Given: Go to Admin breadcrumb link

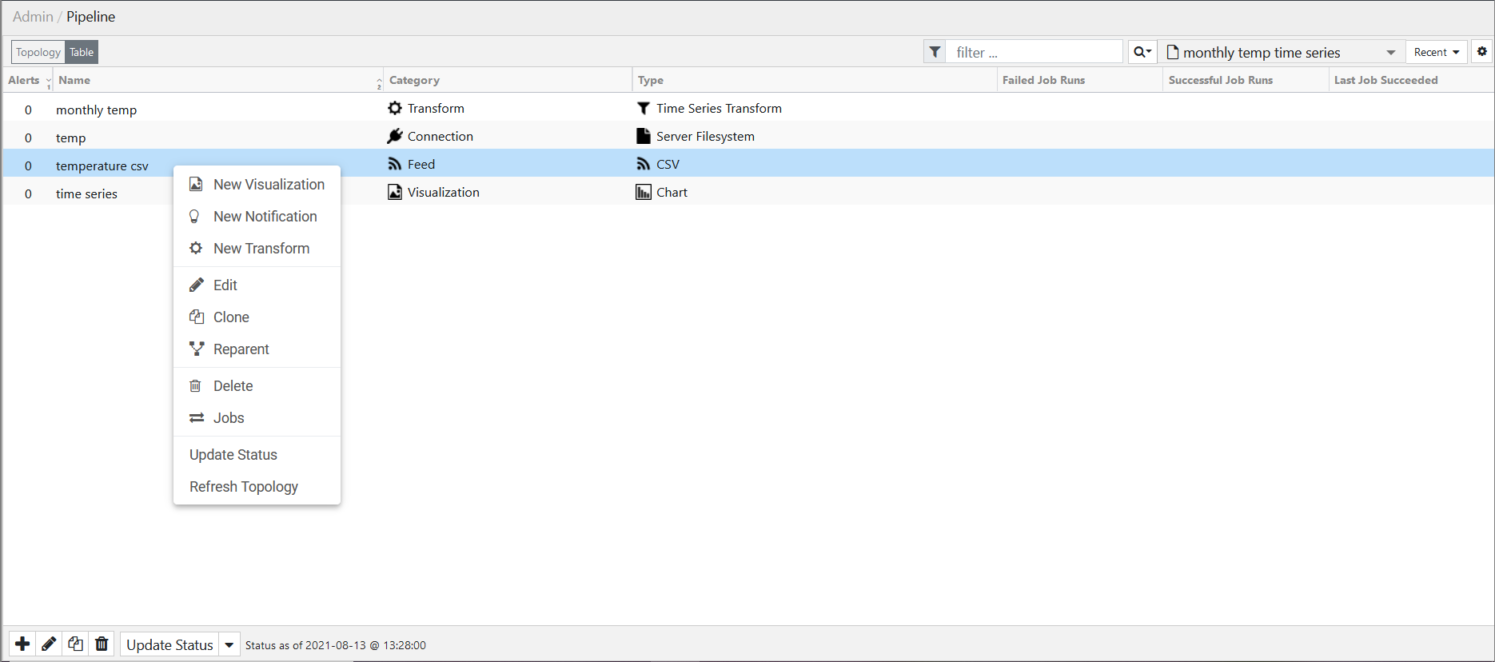Looking at the screenshot, I should point(33,17).
